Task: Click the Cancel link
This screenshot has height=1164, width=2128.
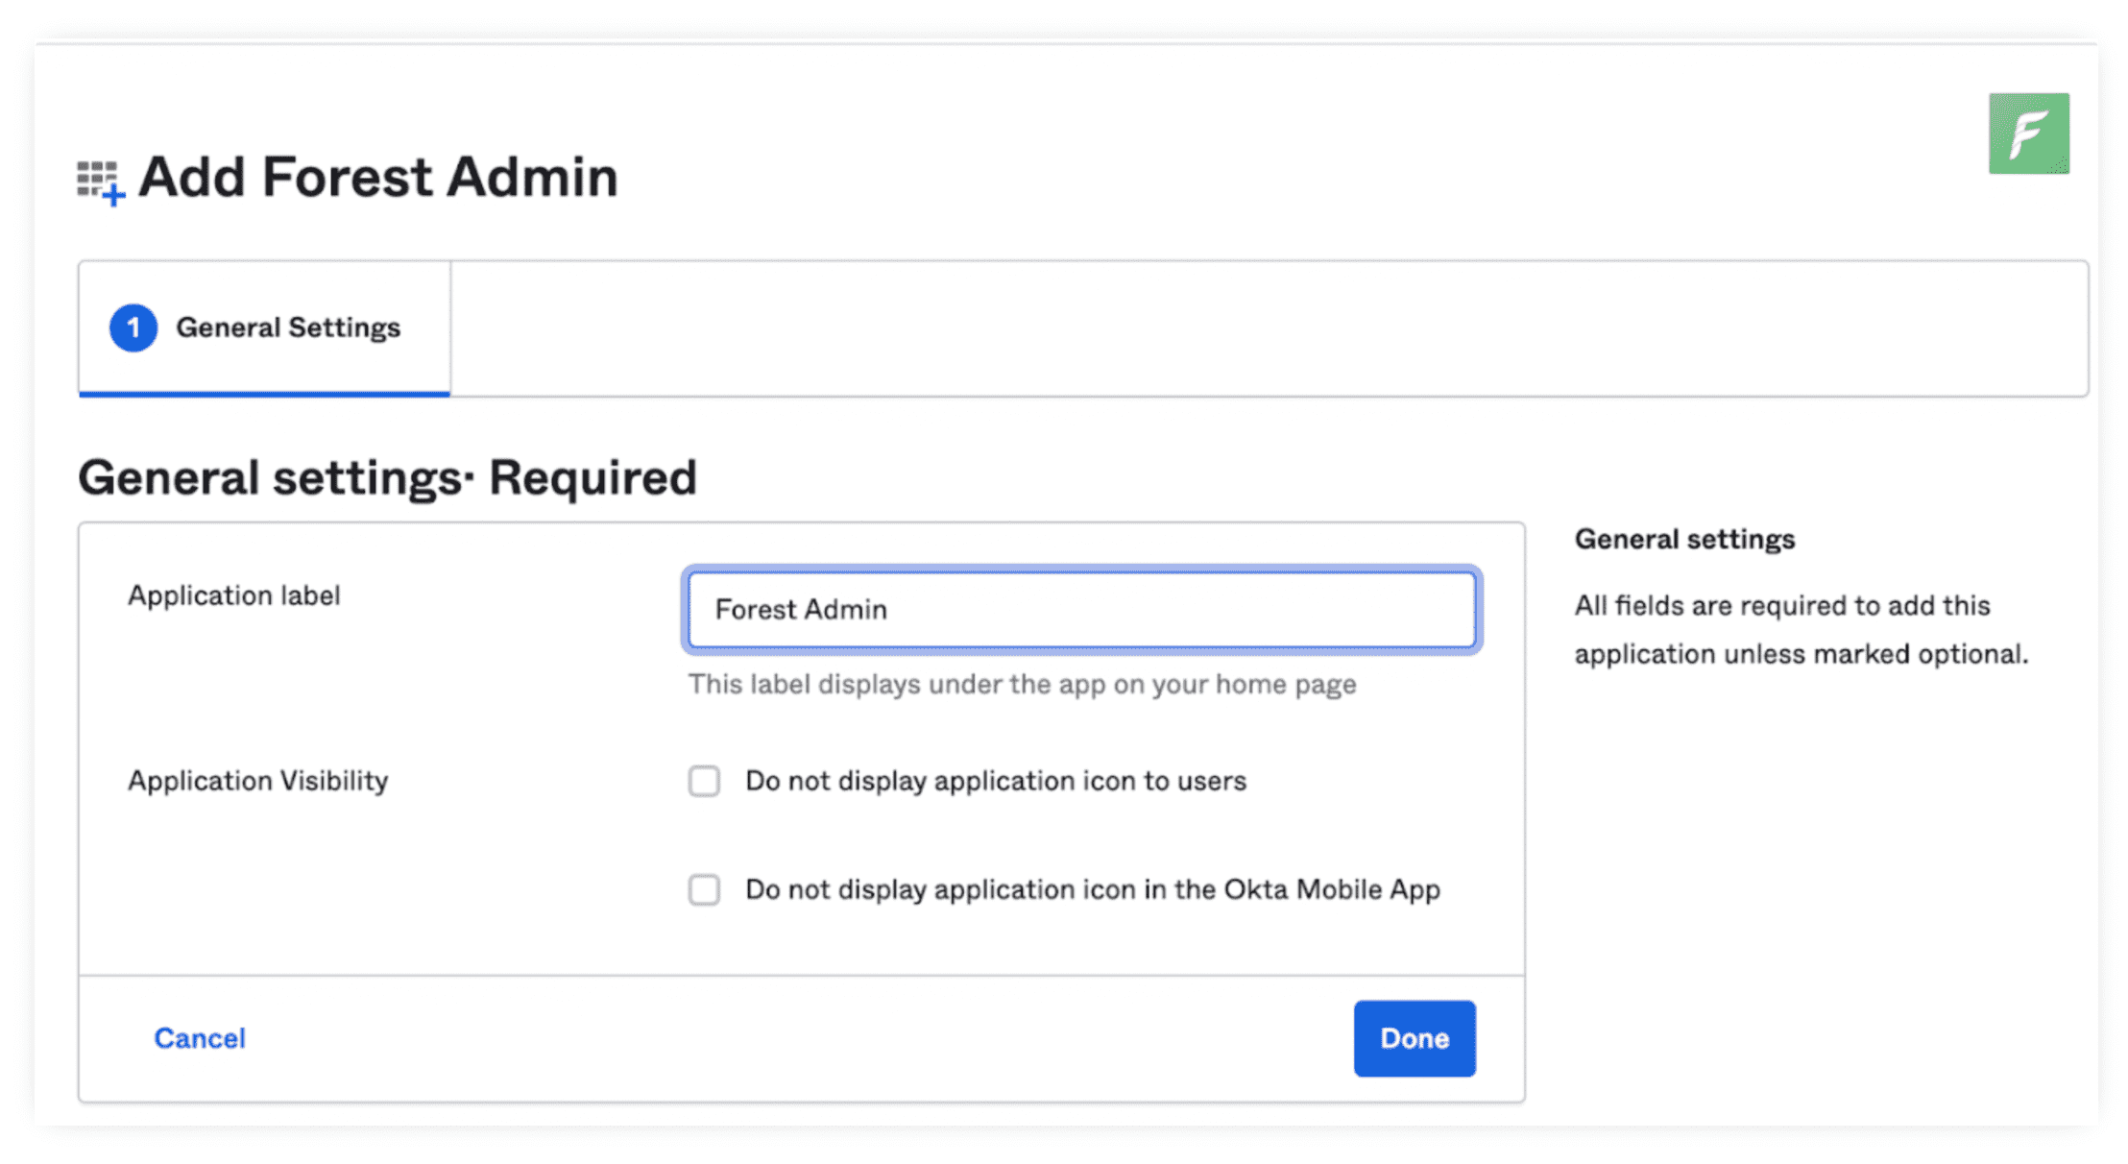Action: click(200, 1038)
